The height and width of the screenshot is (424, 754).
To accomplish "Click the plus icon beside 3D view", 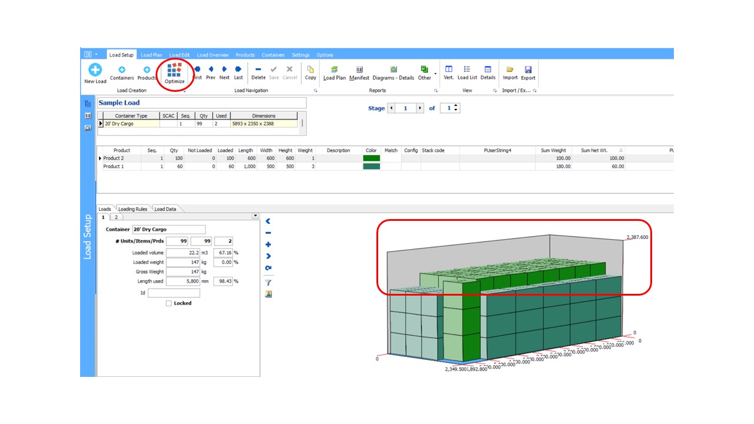I will 268,244.
